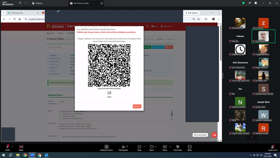Open Windows taskbar search
Viewport: 280px width, 158px height.
[x=10, y=155]
